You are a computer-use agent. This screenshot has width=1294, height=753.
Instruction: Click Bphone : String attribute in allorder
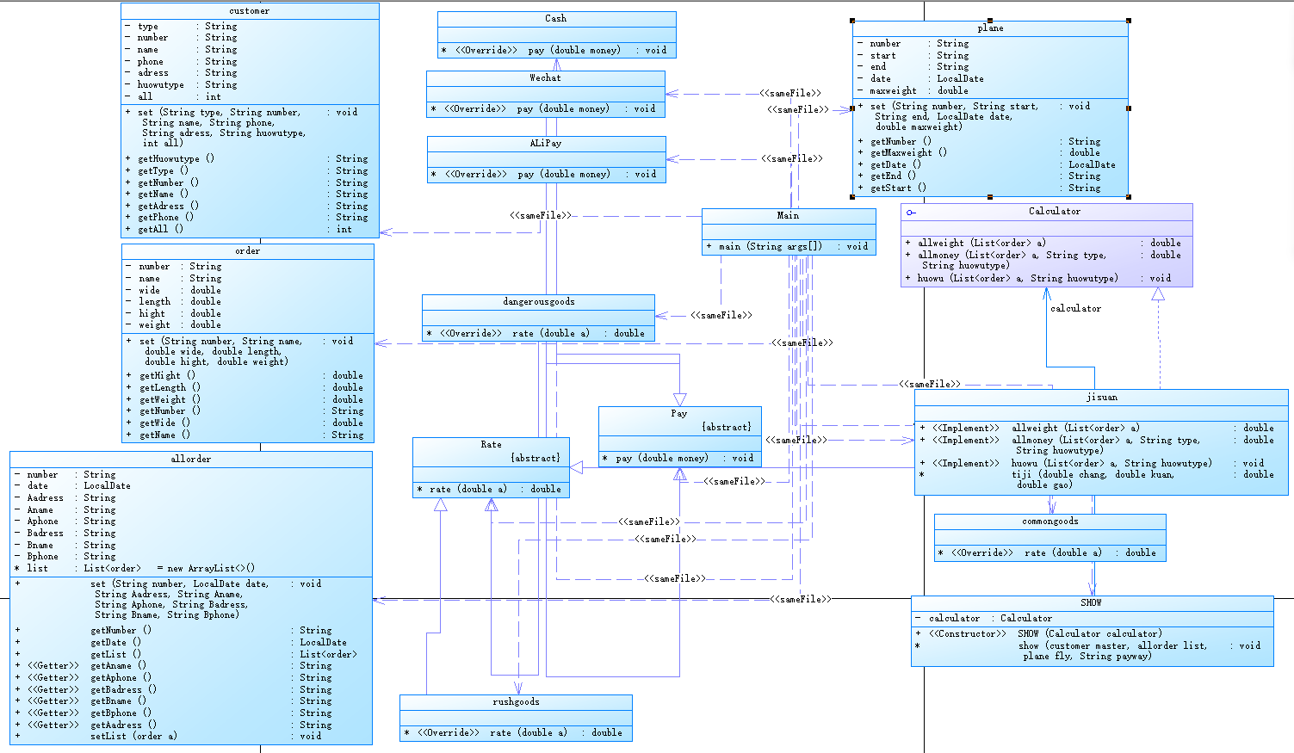click(65, 556)
